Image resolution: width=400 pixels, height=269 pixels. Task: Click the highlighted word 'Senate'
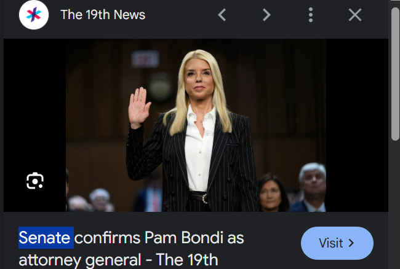click(x=46, y=238)
